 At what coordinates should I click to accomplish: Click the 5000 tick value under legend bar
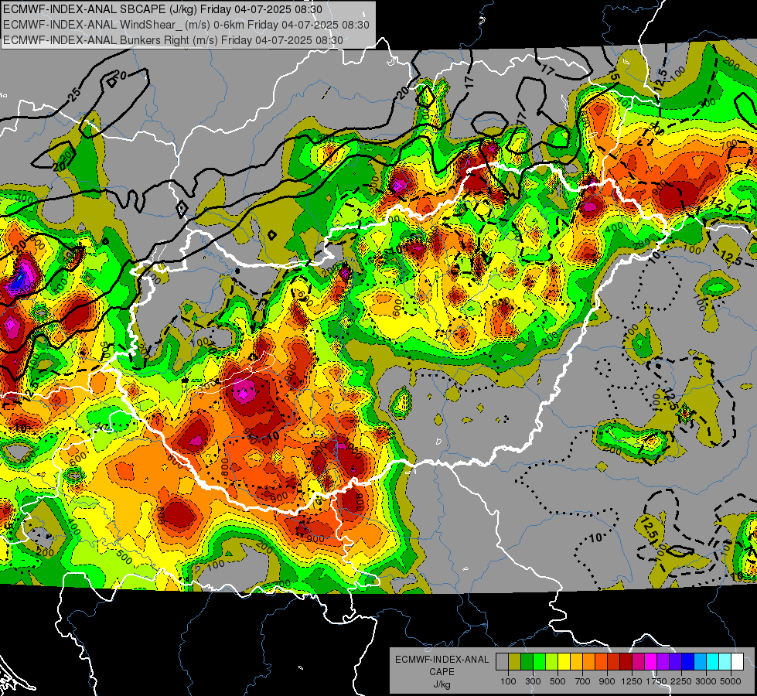pos(731,681)
